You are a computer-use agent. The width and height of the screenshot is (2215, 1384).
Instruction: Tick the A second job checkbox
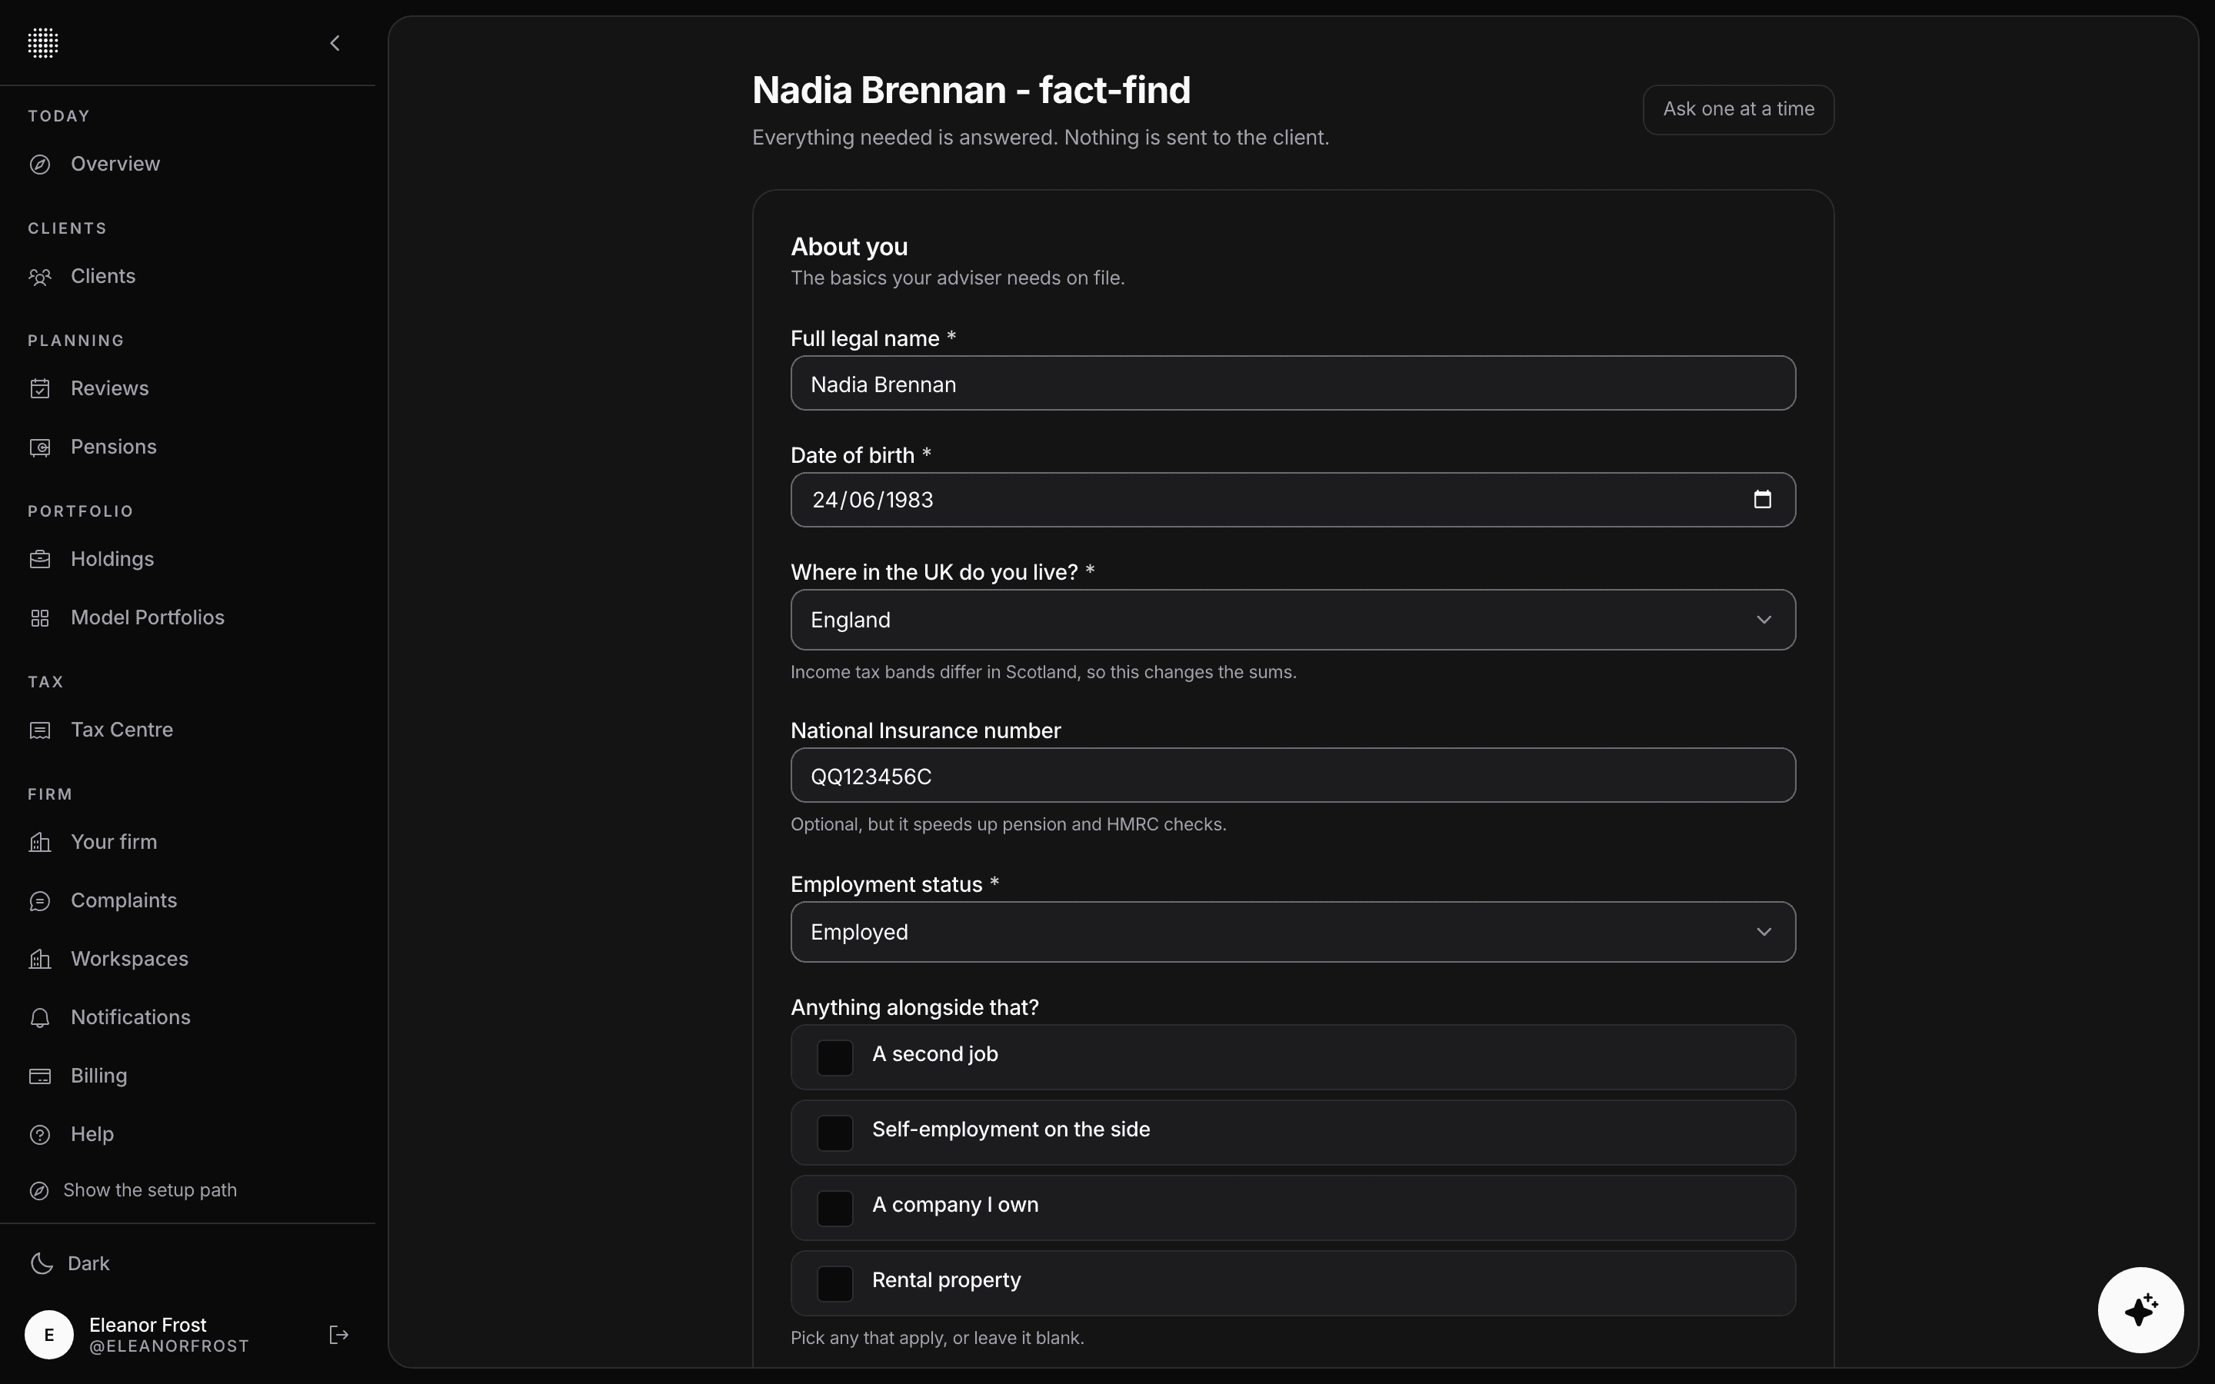click(x=834, y=1057)
